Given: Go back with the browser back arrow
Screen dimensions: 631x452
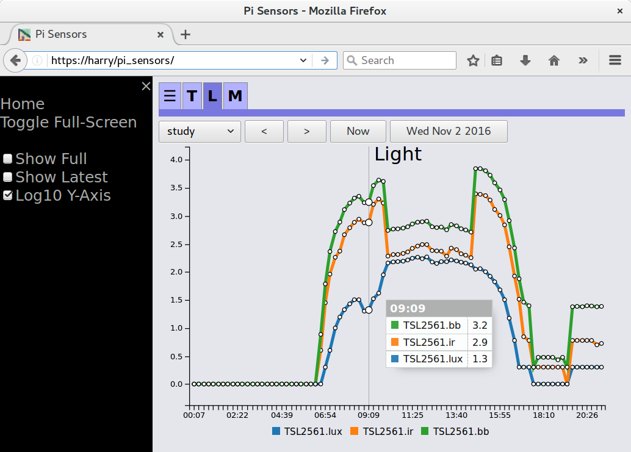Looking at the screenshot, I should pyautogui.click(x=15, y=61).
